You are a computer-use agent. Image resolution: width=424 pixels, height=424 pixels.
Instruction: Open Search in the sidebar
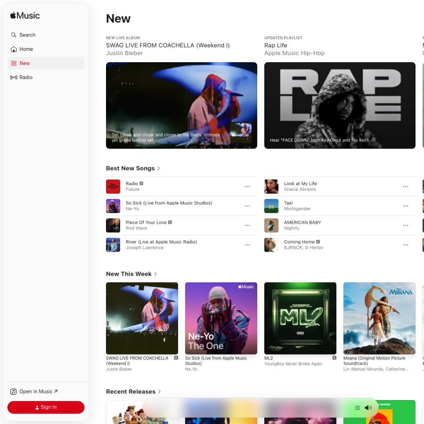point(46,35)
